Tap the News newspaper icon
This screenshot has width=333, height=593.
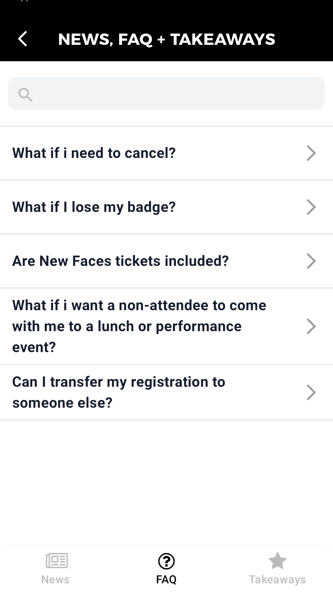click(57, 561)
